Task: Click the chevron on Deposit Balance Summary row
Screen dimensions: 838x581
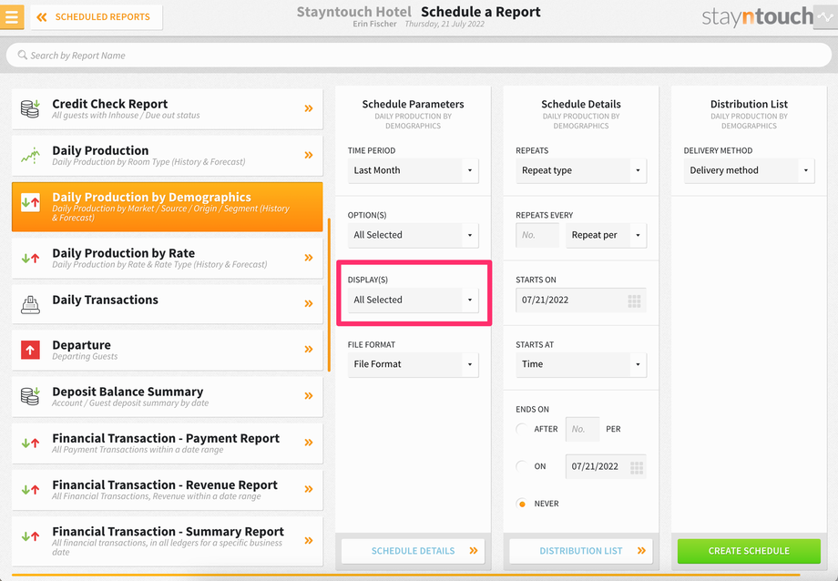Action: tap(309, 395)
